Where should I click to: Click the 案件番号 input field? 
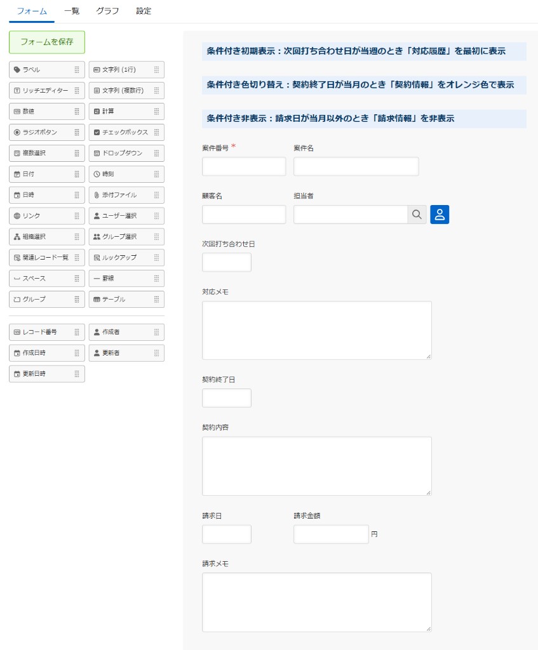[244, 166]
